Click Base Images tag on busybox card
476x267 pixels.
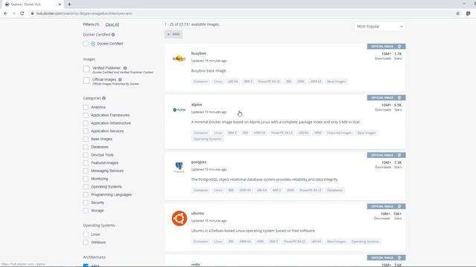tap(336, 82)
